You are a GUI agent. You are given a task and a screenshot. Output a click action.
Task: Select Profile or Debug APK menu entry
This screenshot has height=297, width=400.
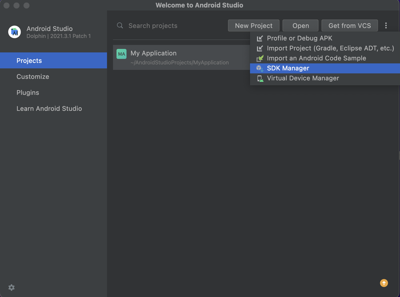(325, 38)
